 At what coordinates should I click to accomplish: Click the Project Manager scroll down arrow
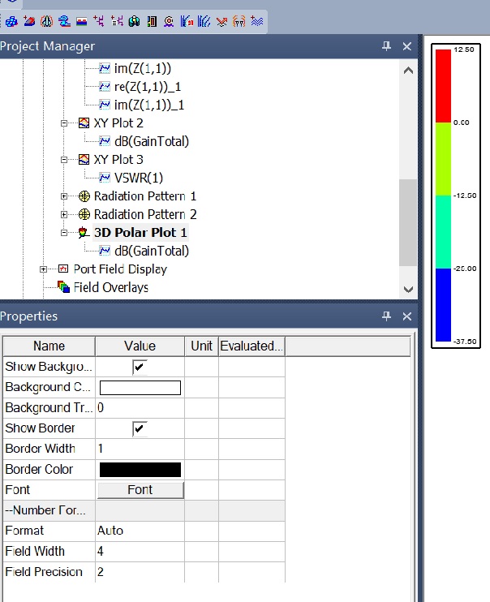(408, 289)
